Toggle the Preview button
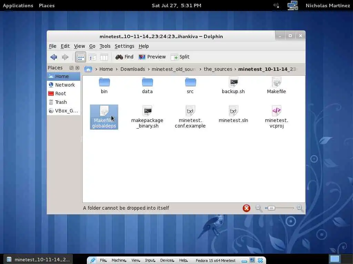 pyautogui.click(x=152, y=57)
